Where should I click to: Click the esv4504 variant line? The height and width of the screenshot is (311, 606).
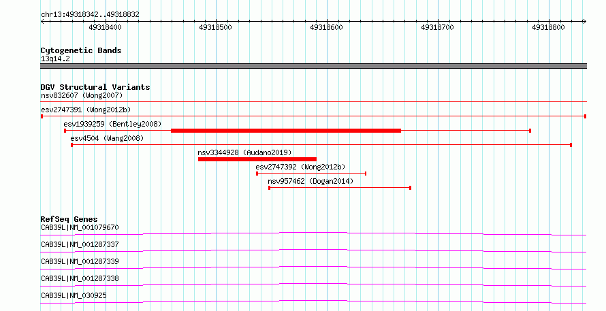click(x=321, y=145)
